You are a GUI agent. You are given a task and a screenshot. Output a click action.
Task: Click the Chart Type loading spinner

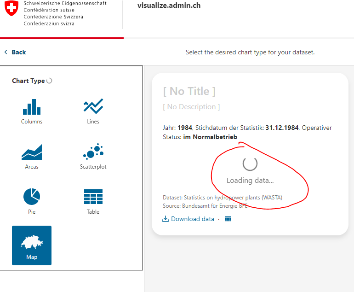click(x=49, y=81)
